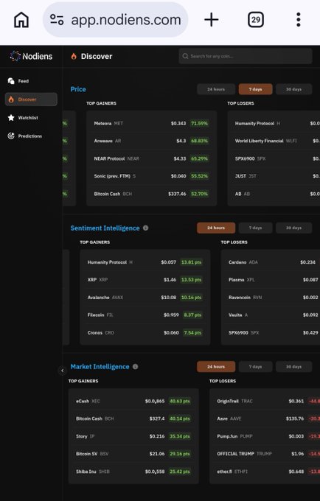Open the Feed page
The height and width of the screenshot is (501, 320).
pyautogui.click(x=31, y=81)
